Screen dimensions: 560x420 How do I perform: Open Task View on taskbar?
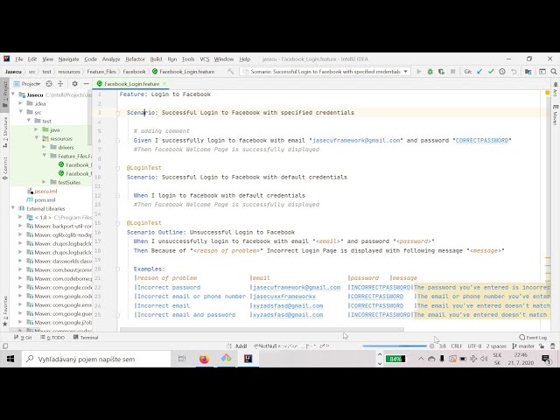click(182, 359)
